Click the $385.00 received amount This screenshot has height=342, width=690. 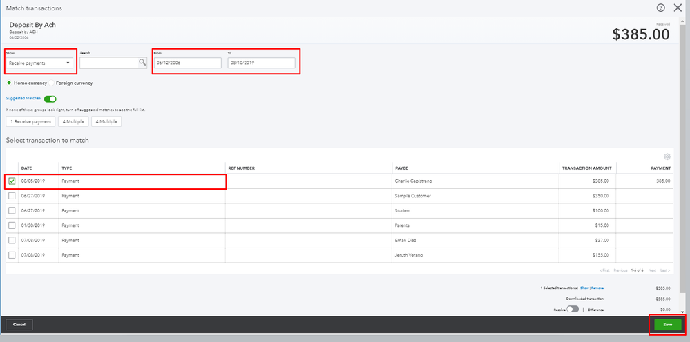tap(641, 34)
